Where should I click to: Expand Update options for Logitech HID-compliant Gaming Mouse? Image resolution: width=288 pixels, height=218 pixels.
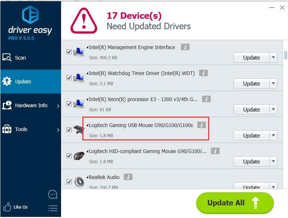tap(274, 161)
